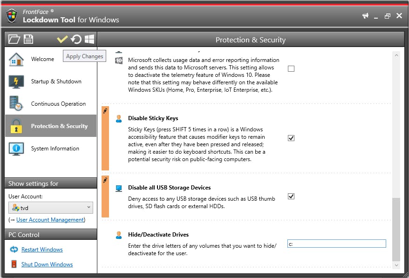
Task: Select Protection & Security section
Action: point(51,126)
